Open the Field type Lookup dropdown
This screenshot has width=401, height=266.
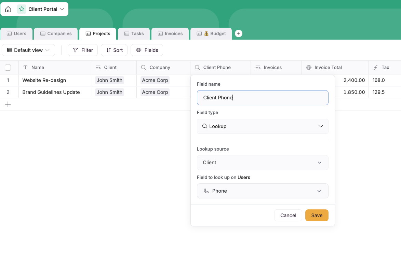coord(263,126)
